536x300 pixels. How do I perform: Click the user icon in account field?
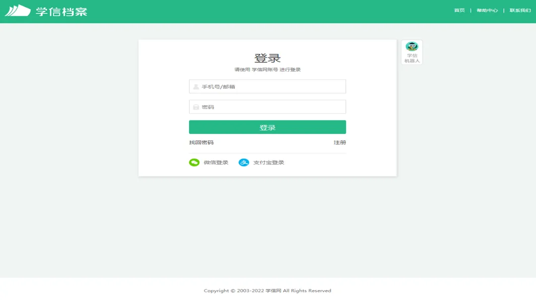click(196, 87)
